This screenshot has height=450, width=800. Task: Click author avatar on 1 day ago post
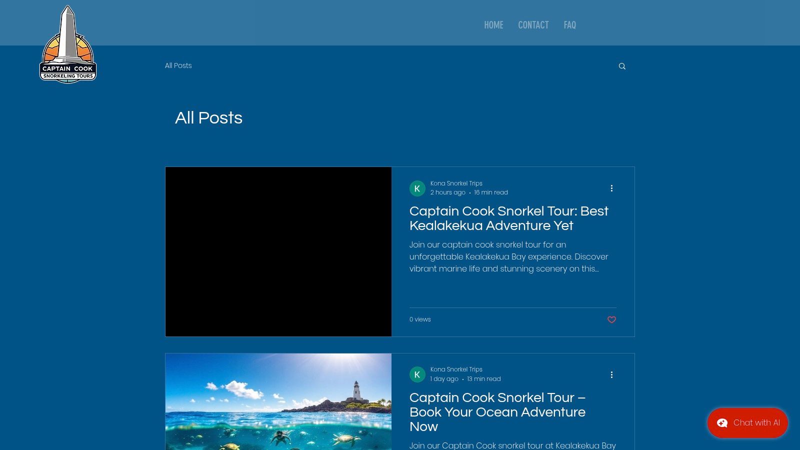pos(417,374)
